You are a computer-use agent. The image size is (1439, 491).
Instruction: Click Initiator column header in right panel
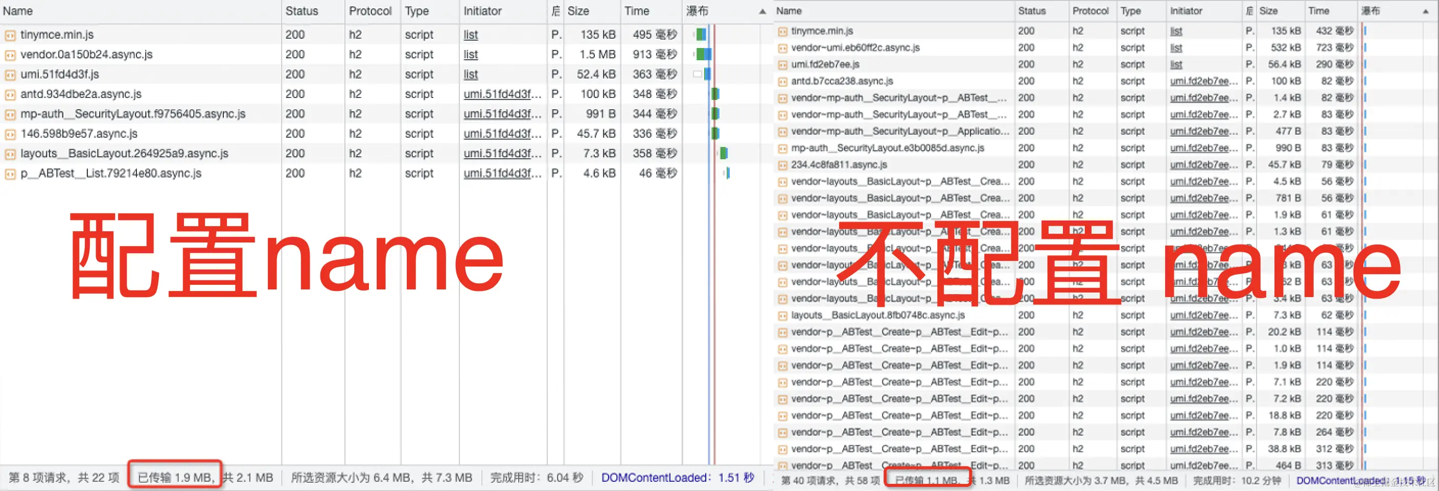point(1186,11)
